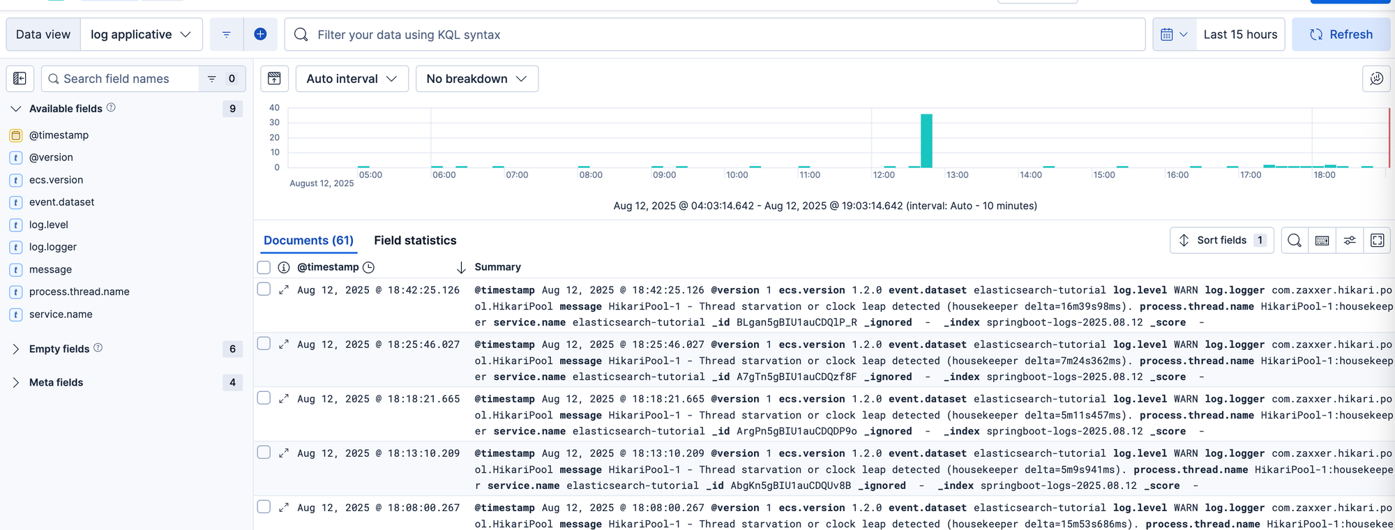1395x530 pixels.
Task: Open the display options sliders icon
Action: [1350, 241]
